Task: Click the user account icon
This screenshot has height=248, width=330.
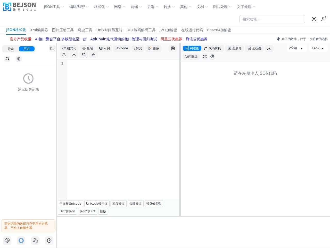Action: point(324,19)
